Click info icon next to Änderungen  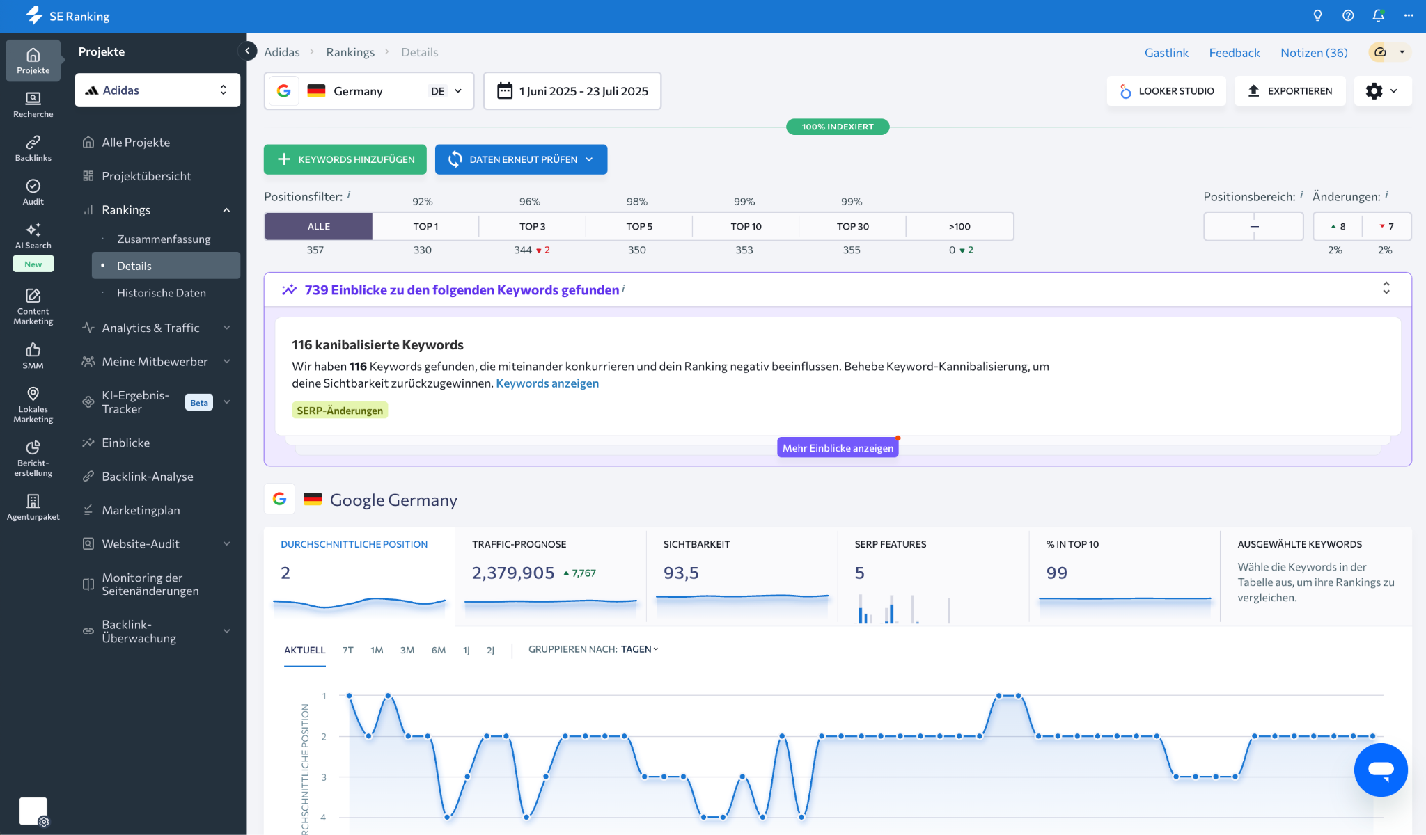point(1386,195)
